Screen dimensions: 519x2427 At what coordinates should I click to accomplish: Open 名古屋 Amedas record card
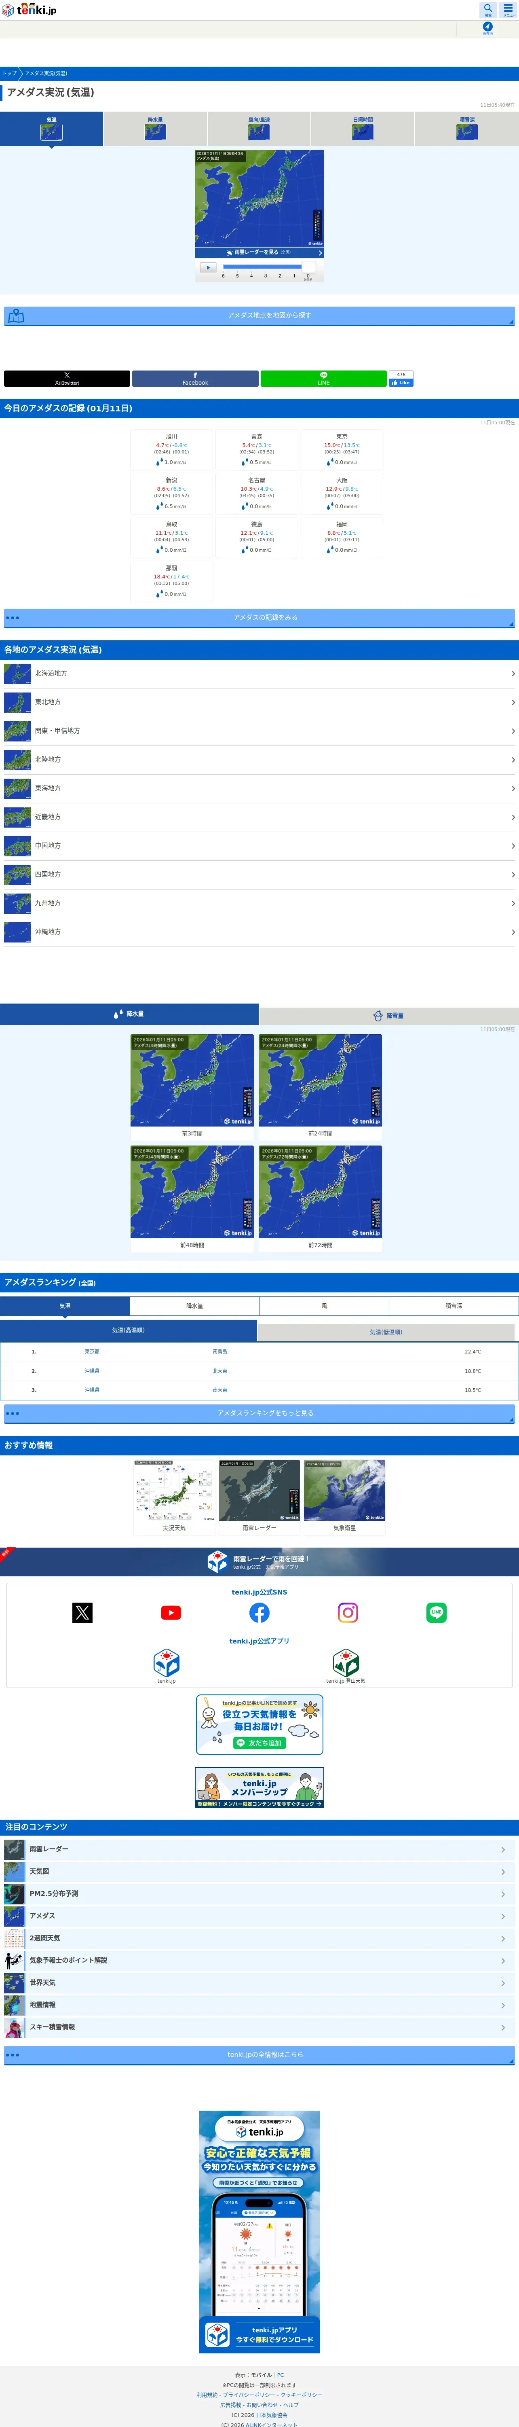click(256, 493)
